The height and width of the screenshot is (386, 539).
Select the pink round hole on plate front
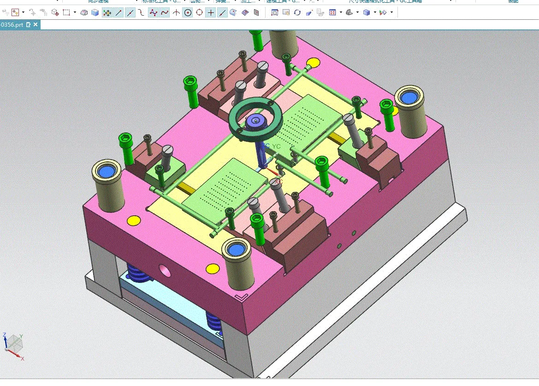(165, 271)
